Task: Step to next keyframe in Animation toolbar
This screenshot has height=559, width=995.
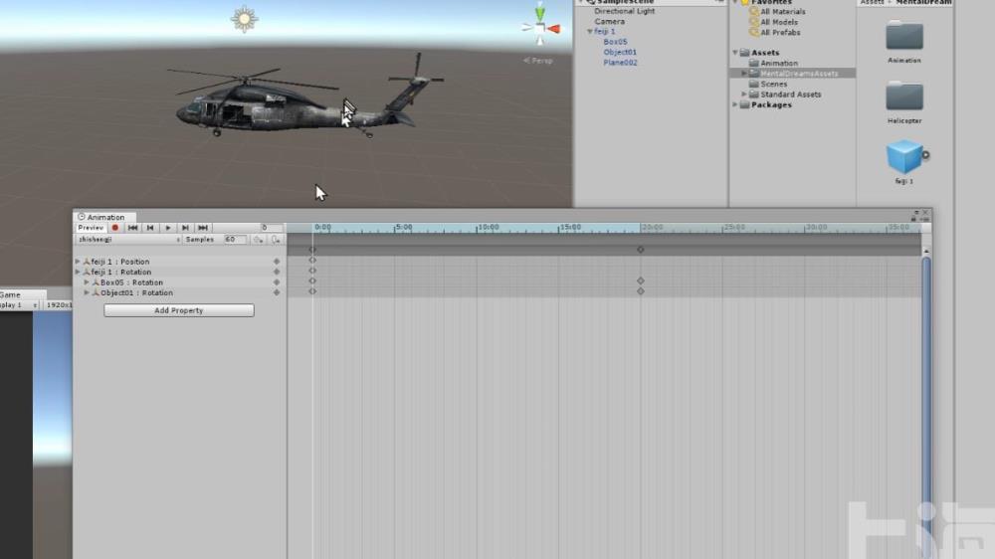Action: pyautogui.click(x=185, y=228)
